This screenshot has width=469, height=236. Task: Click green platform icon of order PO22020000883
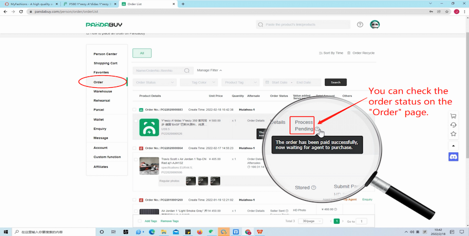(141, 110)
